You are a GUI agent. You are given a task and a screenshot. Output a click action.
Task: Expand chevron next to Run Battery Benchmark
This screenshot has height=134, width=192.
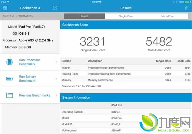click(x=56, y=79)
